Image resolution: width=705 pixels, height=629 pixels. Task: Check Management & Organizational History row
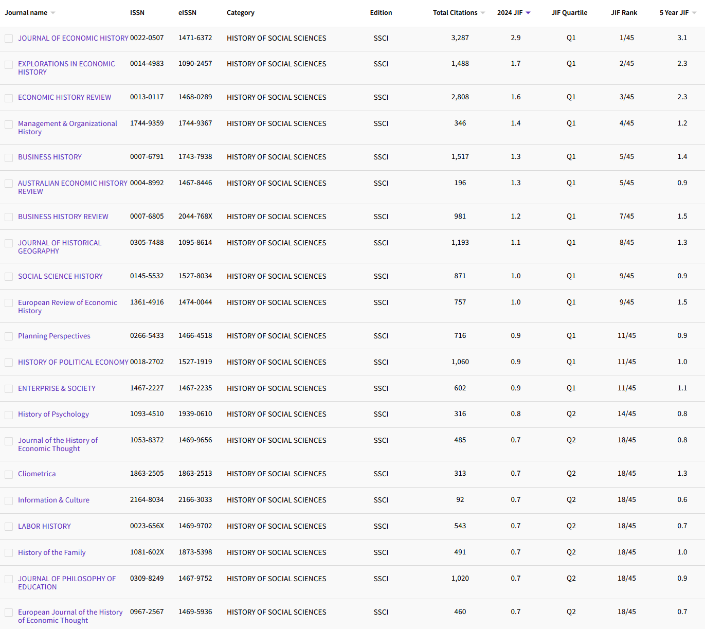(9, 124)
